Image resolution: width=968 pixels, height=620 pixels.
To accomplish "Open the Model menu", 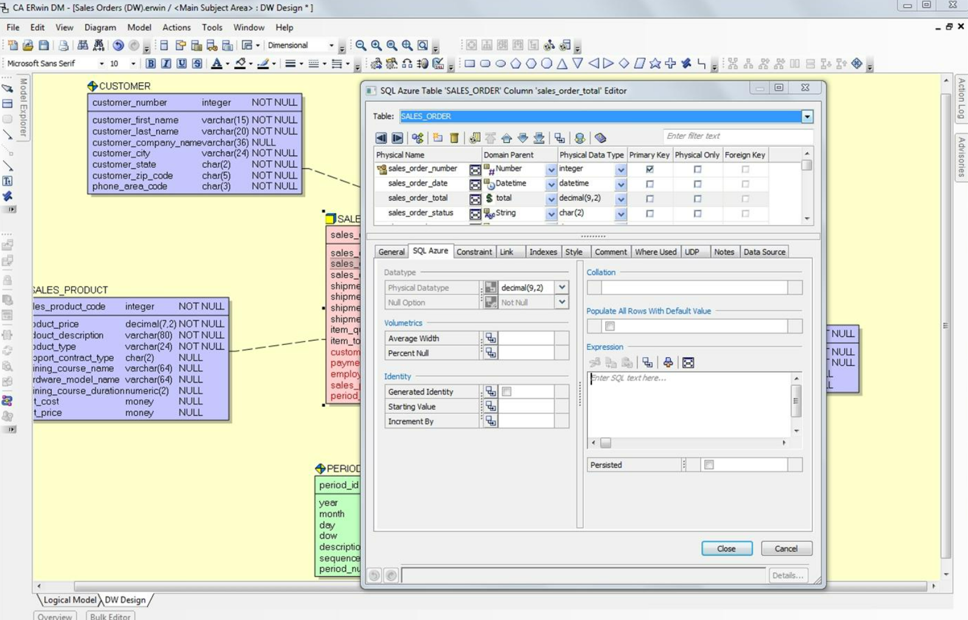I will click(139, 27).
